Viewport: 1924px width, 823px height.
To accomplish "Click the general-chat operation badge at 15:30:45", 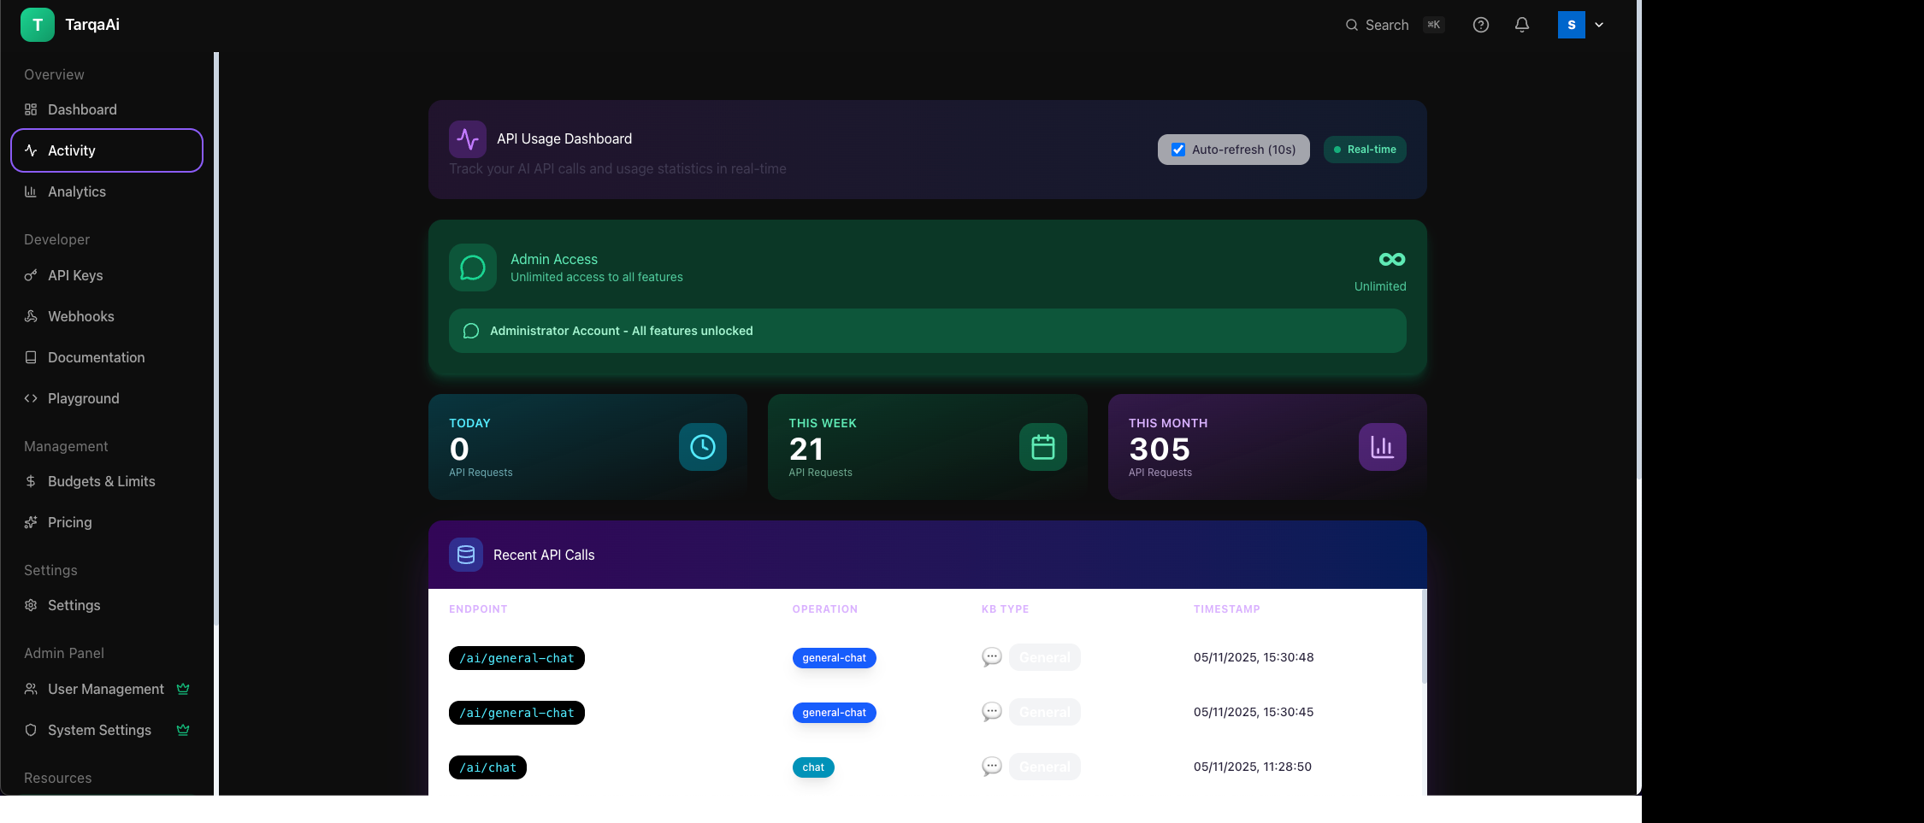I will point(835,713).
